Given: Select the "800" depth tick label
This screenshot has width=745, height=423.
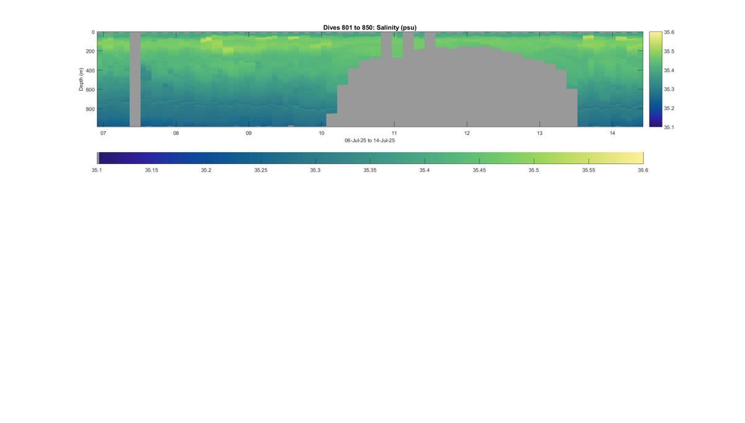Looking at the screenshot, I should pos(91,109).
